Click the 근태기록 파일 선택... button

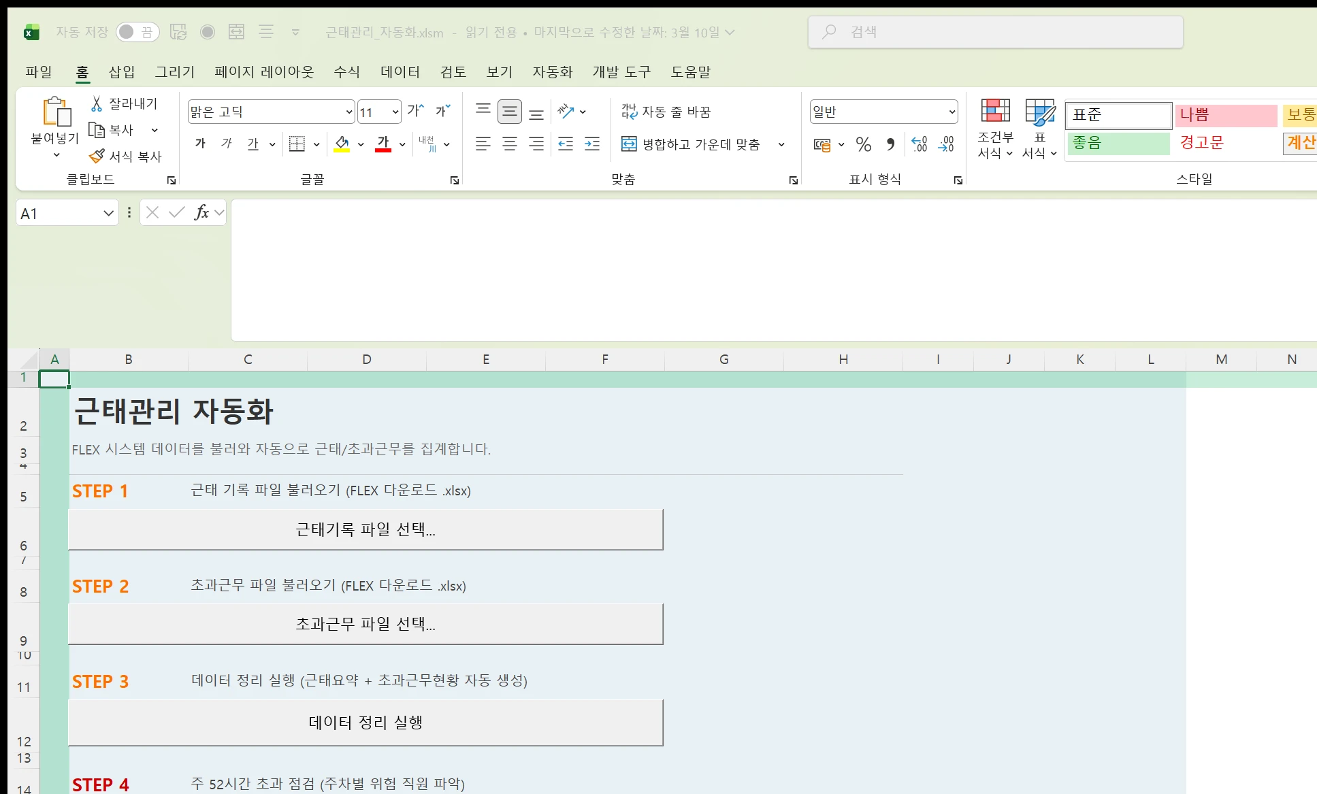tap(365, 529)
